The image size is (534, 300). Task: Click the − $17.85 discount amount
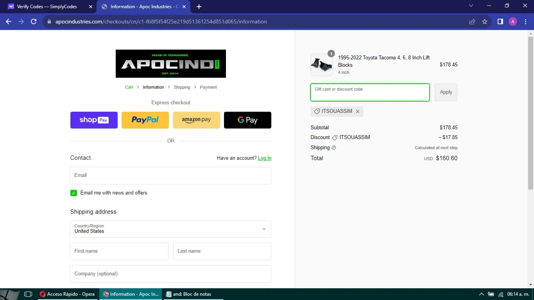point(448,137)
